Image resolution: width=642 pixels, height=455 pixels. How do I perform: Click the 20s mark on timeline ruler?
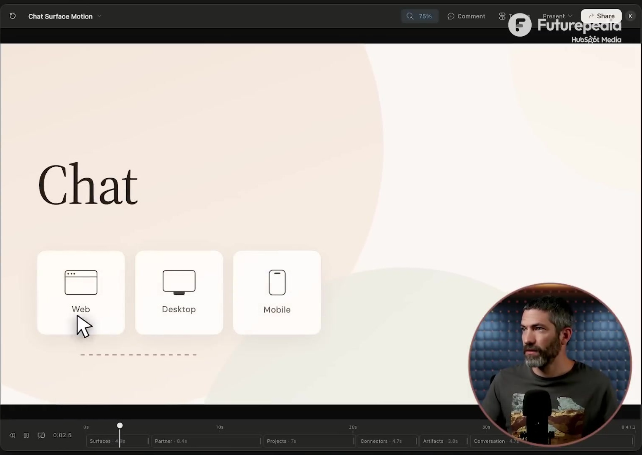pyautogui.click(x=353, y=427)
